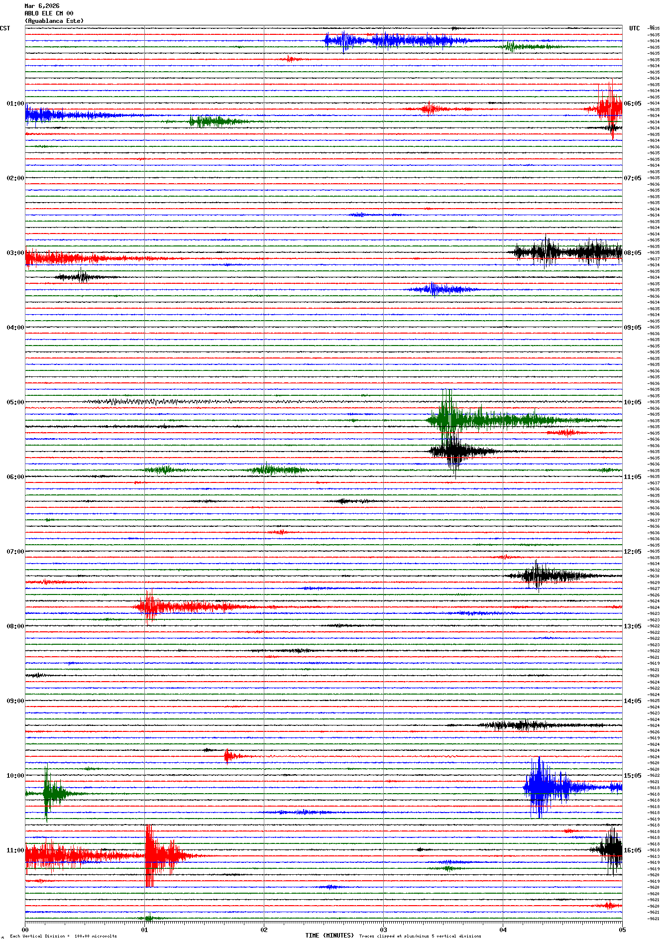Screen dimensions: 662x943
Task: Select the 16:05 UTC time marker
Action: [633, 850]
